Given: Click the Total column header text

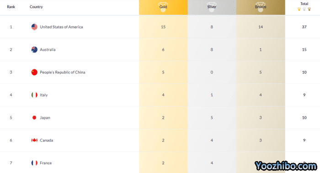Looking at the screenshot, I should point(304,4).
